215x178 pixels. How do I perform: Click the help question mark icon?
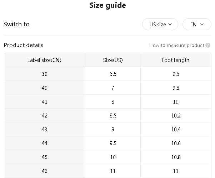[x=208, y=45]
